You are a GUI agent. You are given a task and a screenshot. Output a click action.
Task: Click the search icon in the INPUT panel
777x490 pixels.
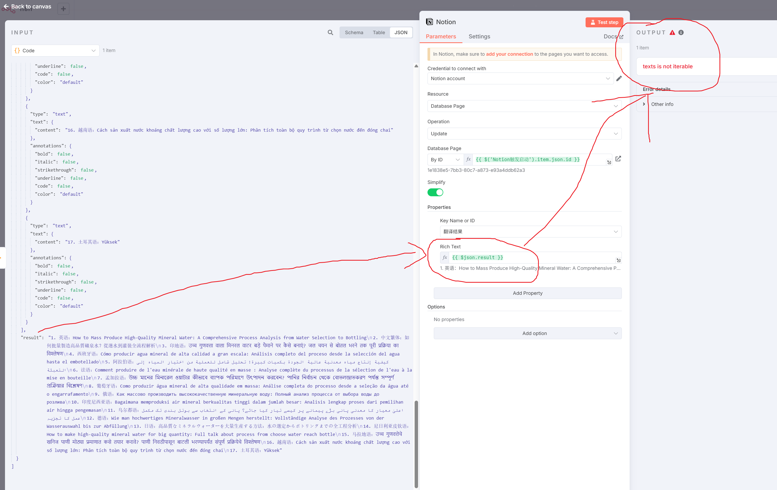pyautogui.click(x=330, y=32)
